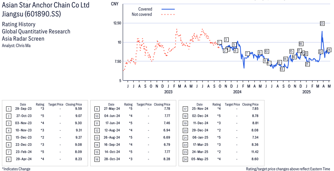
Task: Click 'Analyst: Chris Ma' text
Action: point(16,45)
